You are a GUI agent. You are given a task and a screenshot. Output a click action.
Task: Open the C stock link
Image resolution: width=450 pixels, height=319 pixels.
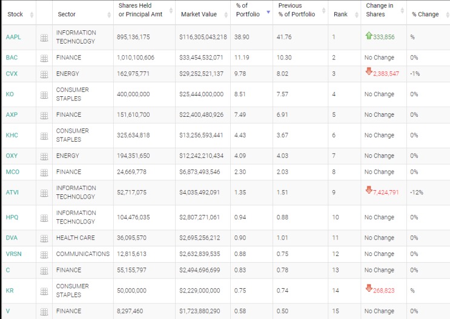[8, 270]
